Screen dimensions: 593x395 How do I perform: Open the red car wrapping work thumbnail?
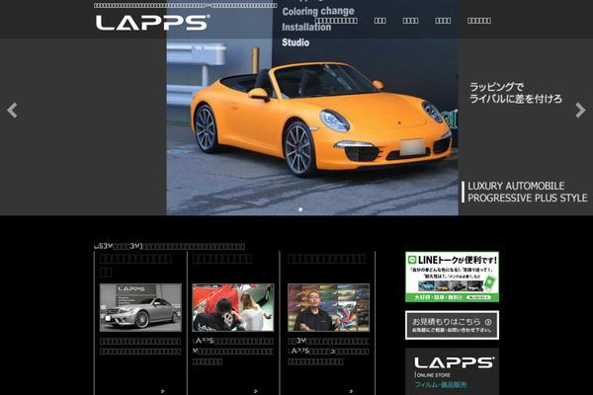[x=233, y=308]
